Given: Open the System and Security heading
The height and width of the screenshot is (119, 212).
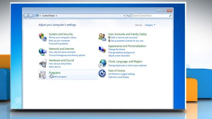Looking at the screenshot, I should [x=61, y=34].
